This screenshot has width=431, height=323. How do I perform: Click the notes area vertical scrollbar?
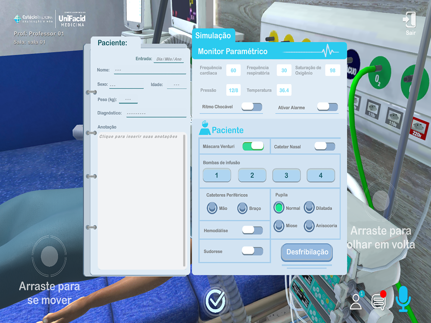184,201
